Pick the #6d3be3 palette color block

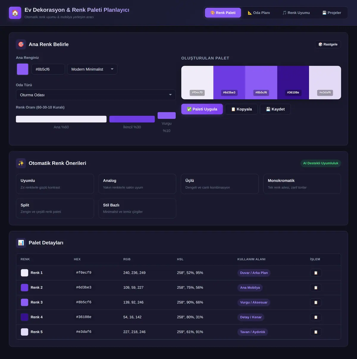point(229,83)
